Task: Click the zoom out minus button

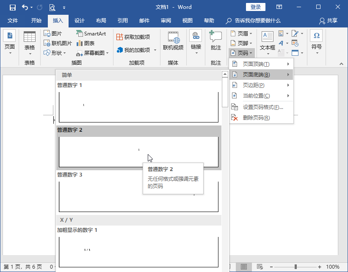Action: click(271, 267)
